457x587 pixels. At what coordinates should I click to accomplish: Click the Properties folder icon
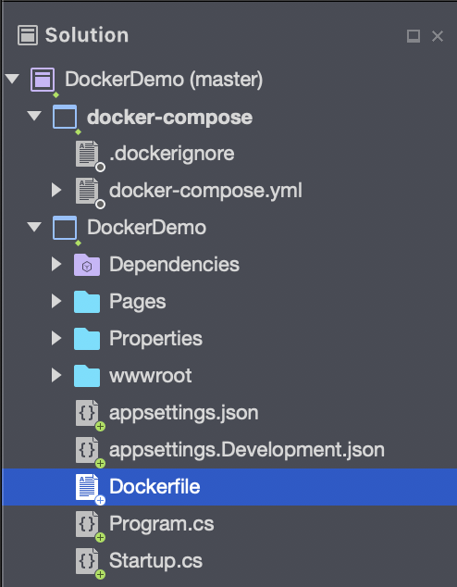coord(87,339)
